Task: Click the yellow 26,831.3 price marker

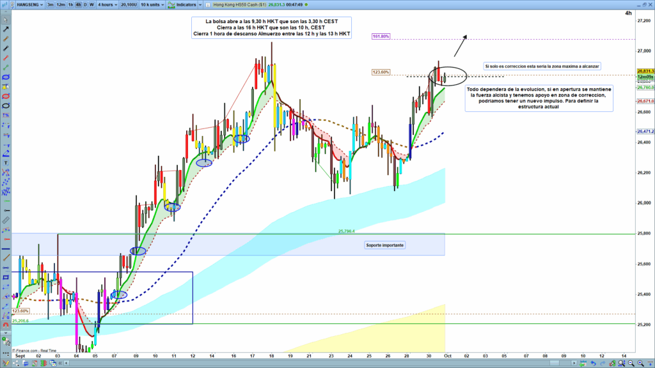Action: pos(645,71)
